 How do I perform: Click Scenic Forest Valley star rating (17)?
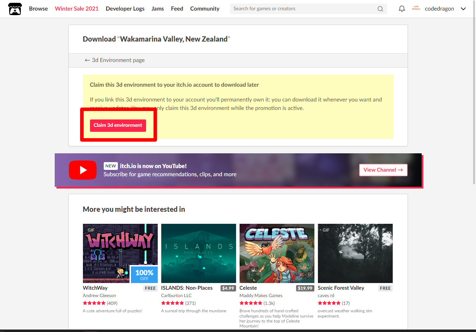(334, 303)
